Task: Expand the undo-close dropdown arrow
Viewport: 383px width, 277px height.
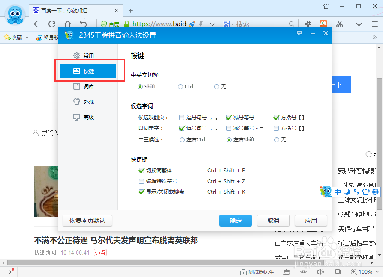Action: point(91,24)
